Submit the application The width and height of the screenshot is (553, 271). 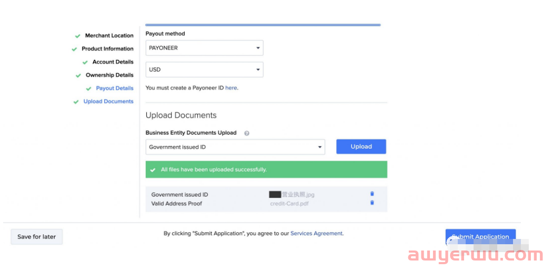480,236
